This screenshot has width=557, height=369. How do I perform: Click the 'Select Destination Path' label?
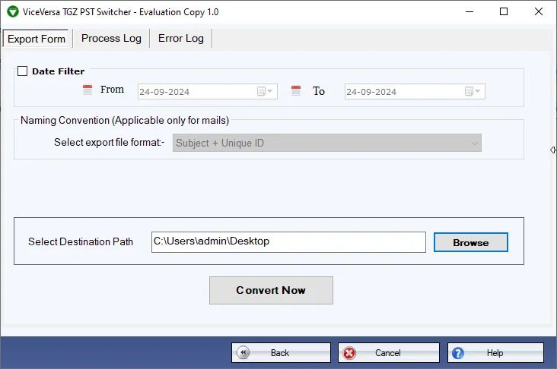[x=81, y=241]
